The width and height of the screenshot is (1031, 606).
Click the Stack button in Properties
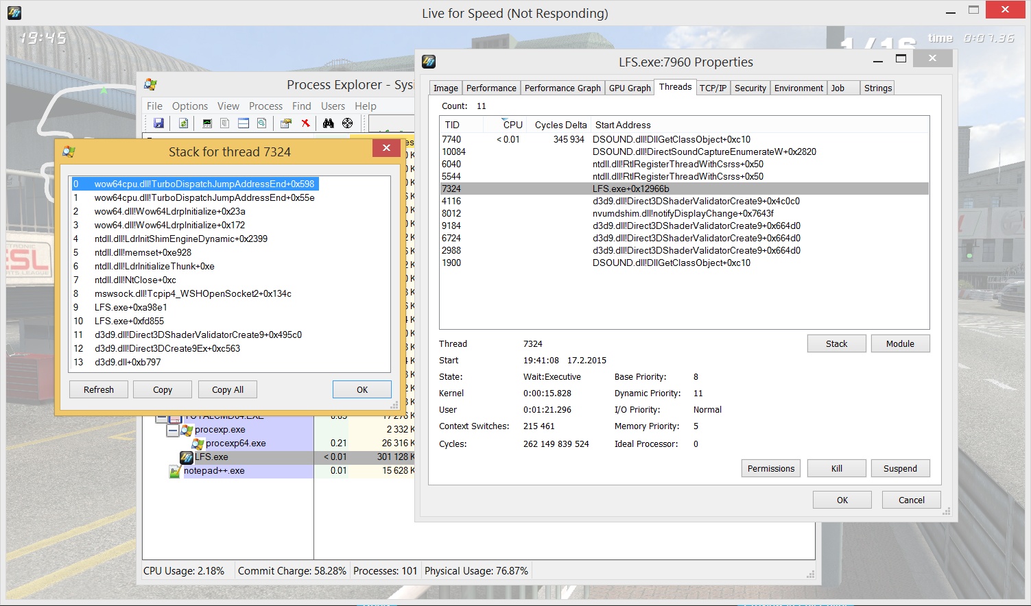pos(837,343)
